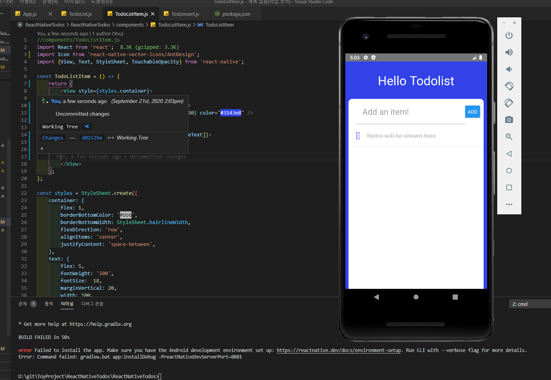Open the package.json tab
The width and height of the screenshot is (551, 380).
tap(236, 14)
